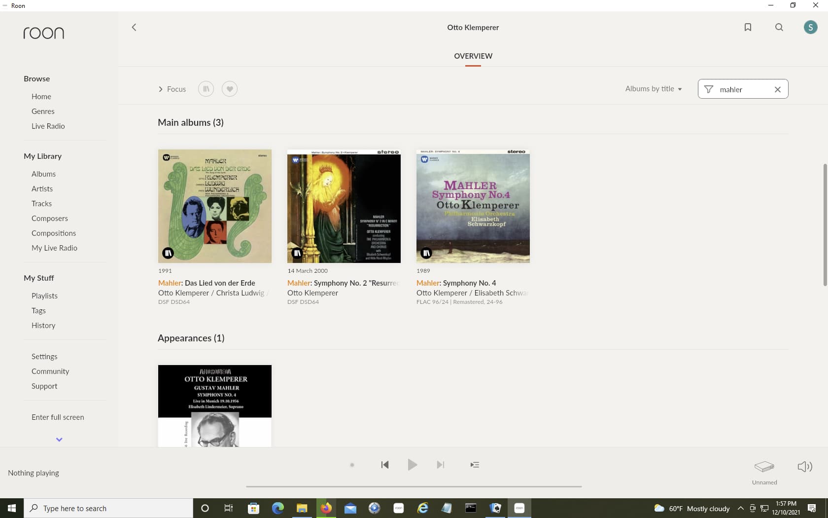The image size is (828, 518).
Task: Open Das Lied von der Erde cover
Action: pos(215,206)
